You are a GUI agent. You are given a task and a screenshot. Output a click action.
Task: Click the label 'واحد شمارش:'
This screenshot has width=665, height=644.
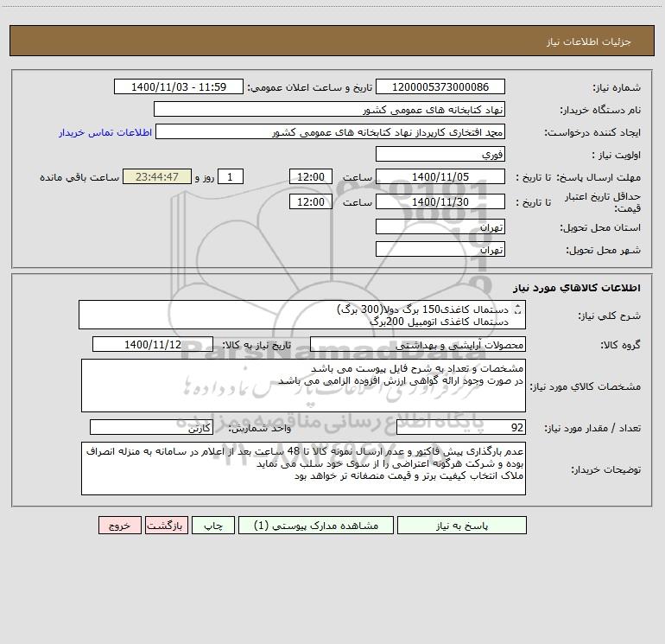pos(260,428)
